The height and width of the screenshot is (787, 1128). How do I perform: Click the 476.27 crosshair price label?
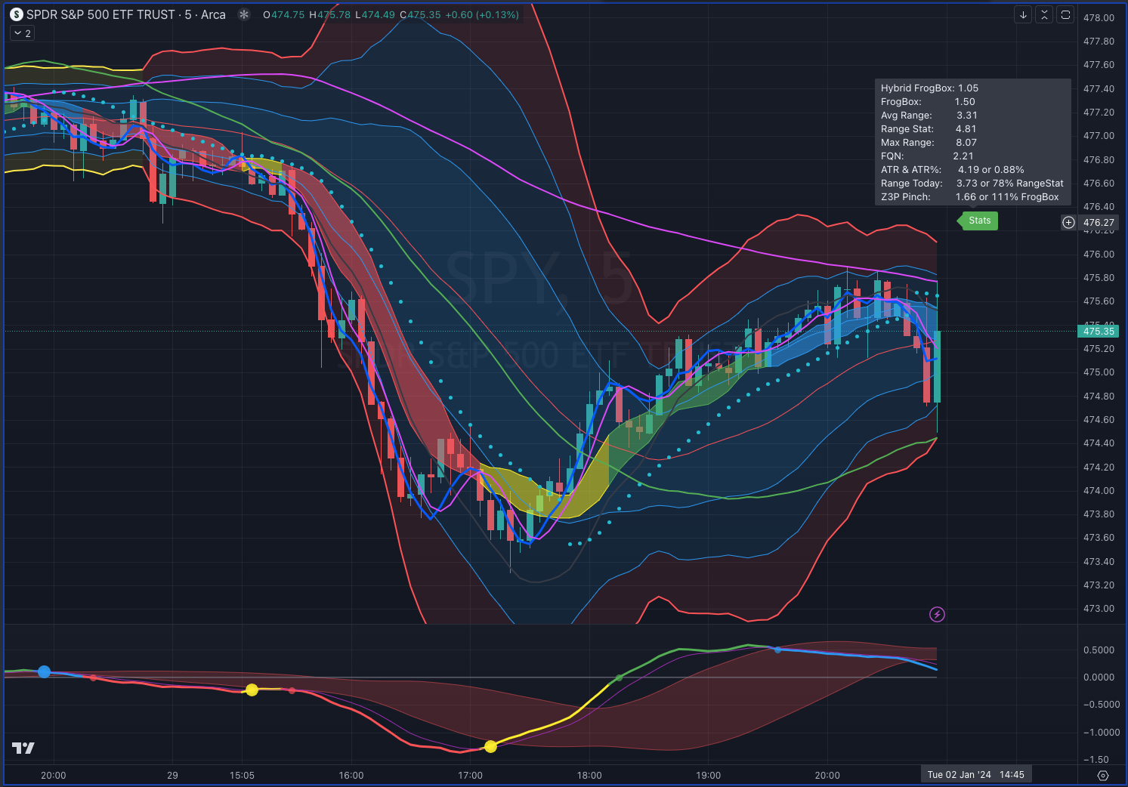click(1099, 222)
